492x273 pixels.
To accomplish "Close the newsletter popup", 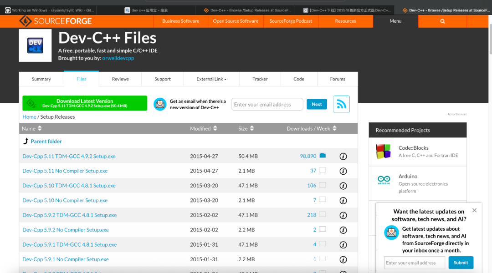I will click(474, 210).
